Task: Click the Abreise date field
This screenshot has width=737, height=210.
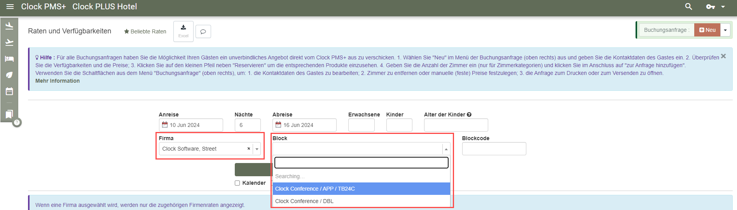Action: click(x=304, y=125)
